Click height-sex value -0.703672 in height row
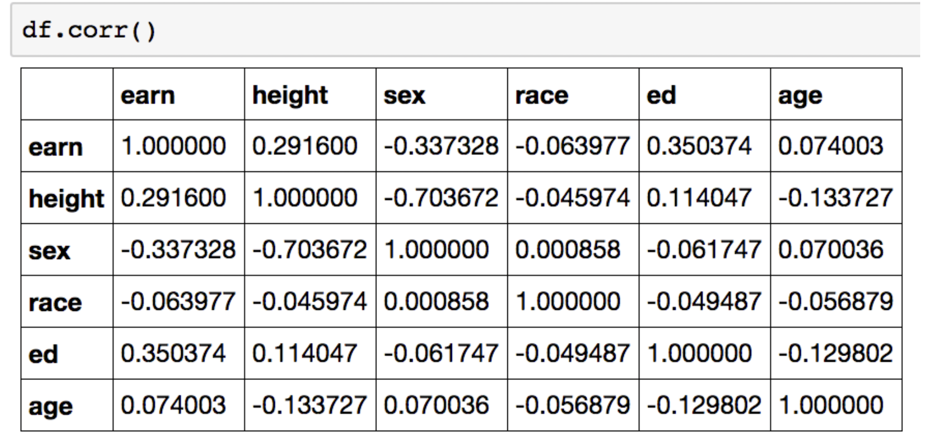Image resolution: width=930 pixels, height=439 pixels. coord(442,198)
